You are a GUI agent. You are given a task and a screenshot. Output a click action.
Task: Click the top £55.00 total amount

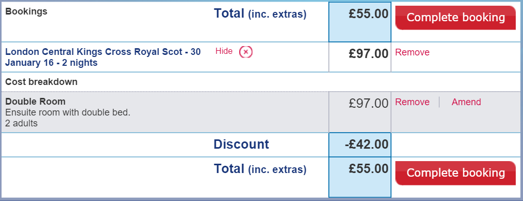point(369,14)
